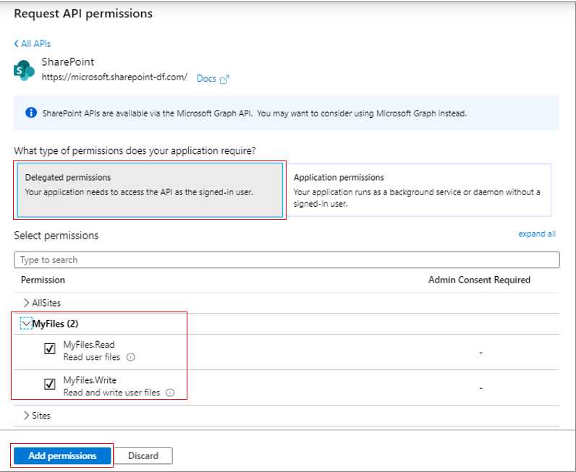Select the Application permissions option
Screen dimensions: 576x472
pos(419,190)
